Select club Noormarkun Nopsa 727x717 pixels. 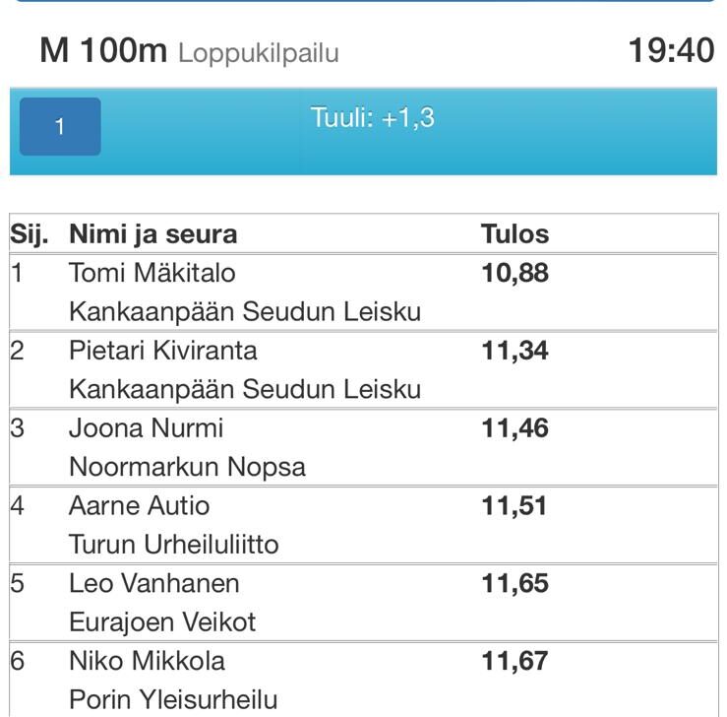pyautogui.click(x=187, y=467)
